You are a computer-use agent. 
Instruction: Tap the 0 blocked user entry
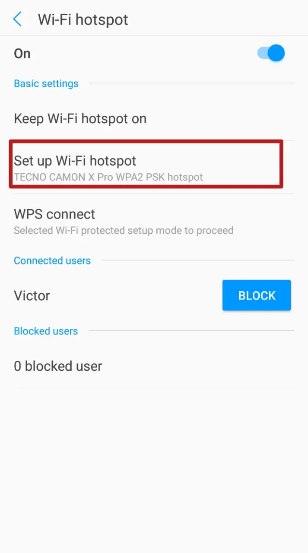click(154, 366)
